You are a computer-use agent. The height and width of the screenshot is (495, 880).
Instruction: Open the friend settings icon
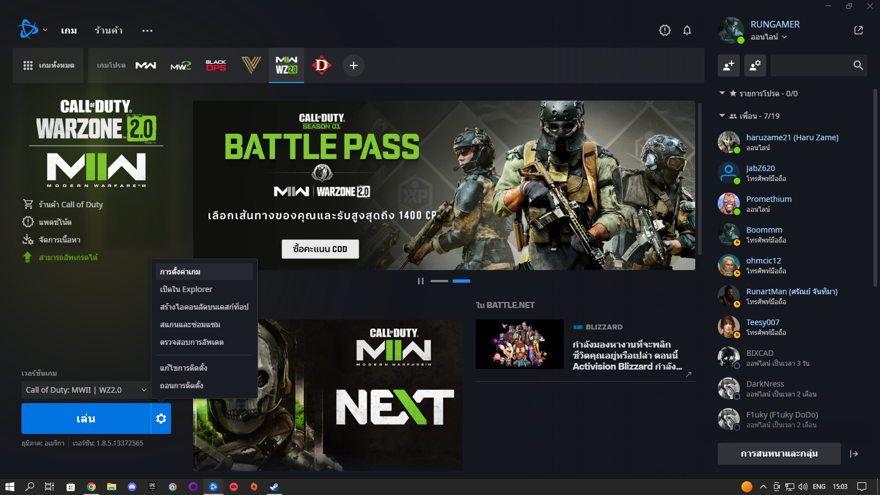click(x=755, y=65)
